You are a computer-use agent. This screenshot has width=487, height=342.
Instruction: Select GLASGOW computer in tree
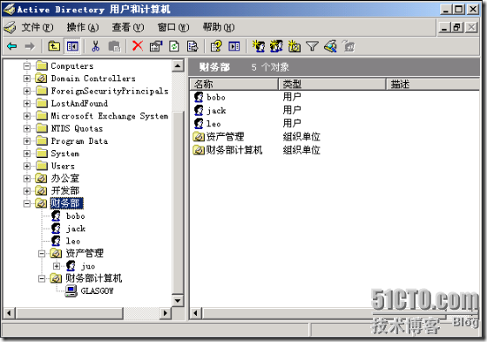click(x=97, y=291)
